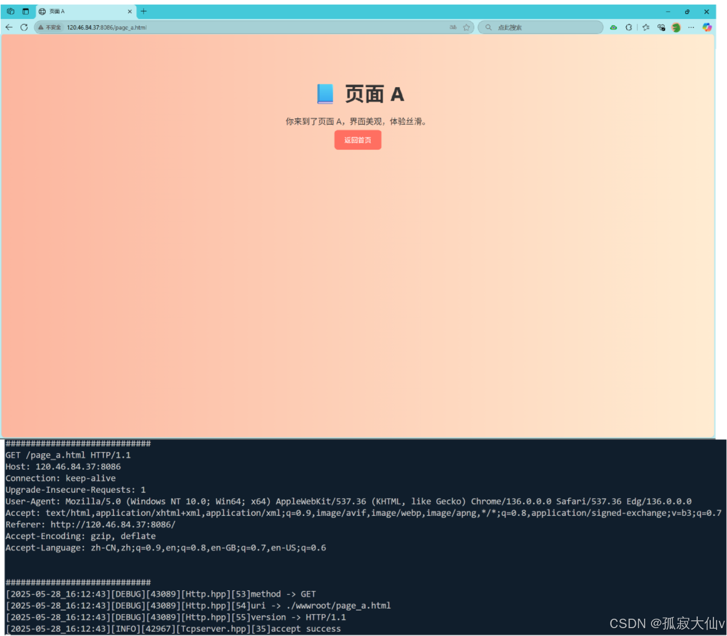Click the GET /page_a.html HTTP/1.1 line
727x636 pixels.
click(x=68, y=455)
